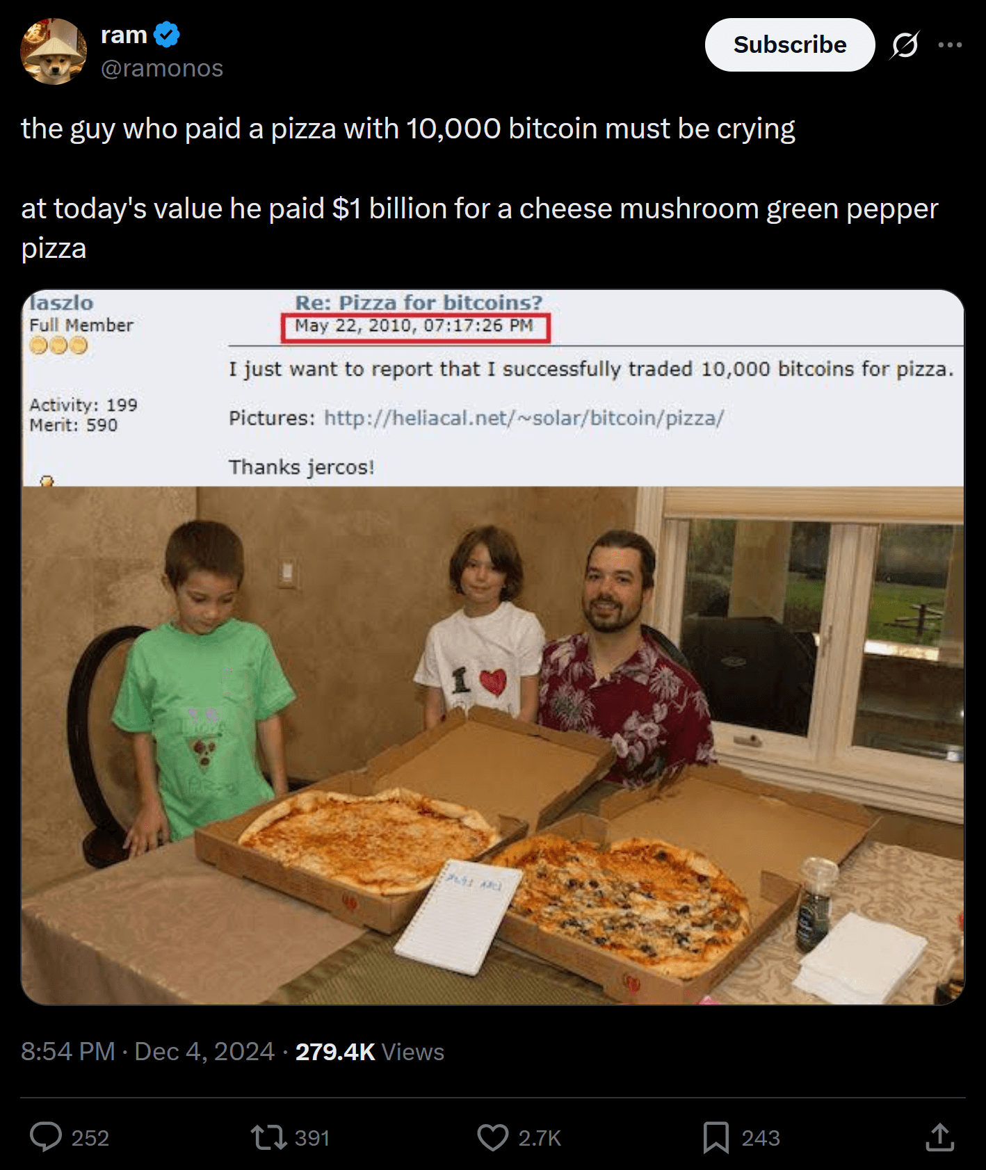
Task: Like the post with the heart icon
Action: [x=492, y=1137]
